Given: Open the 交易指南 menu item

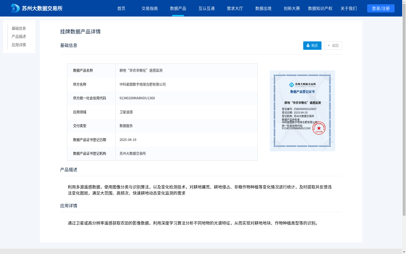Looking at the screenshot, I should [x=150, y=8].
